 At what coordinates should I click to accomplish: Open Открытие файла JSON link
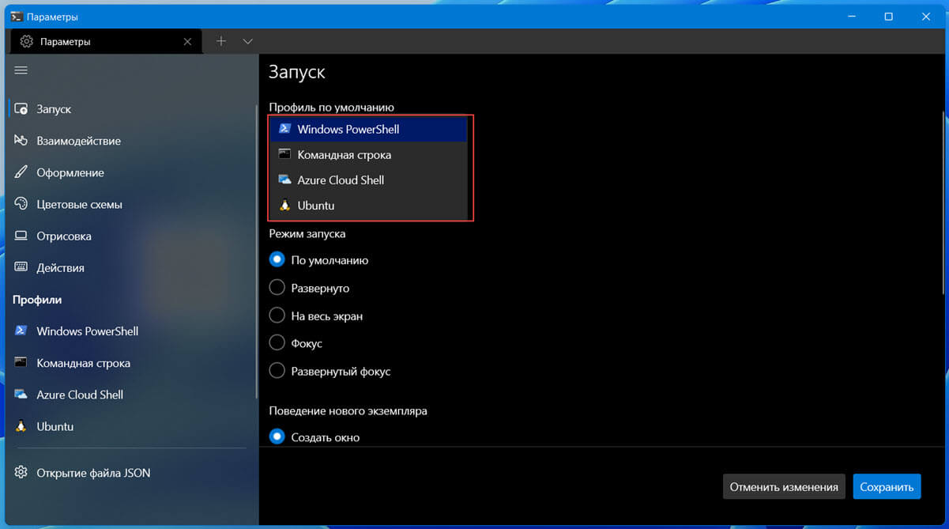(130, 473)
